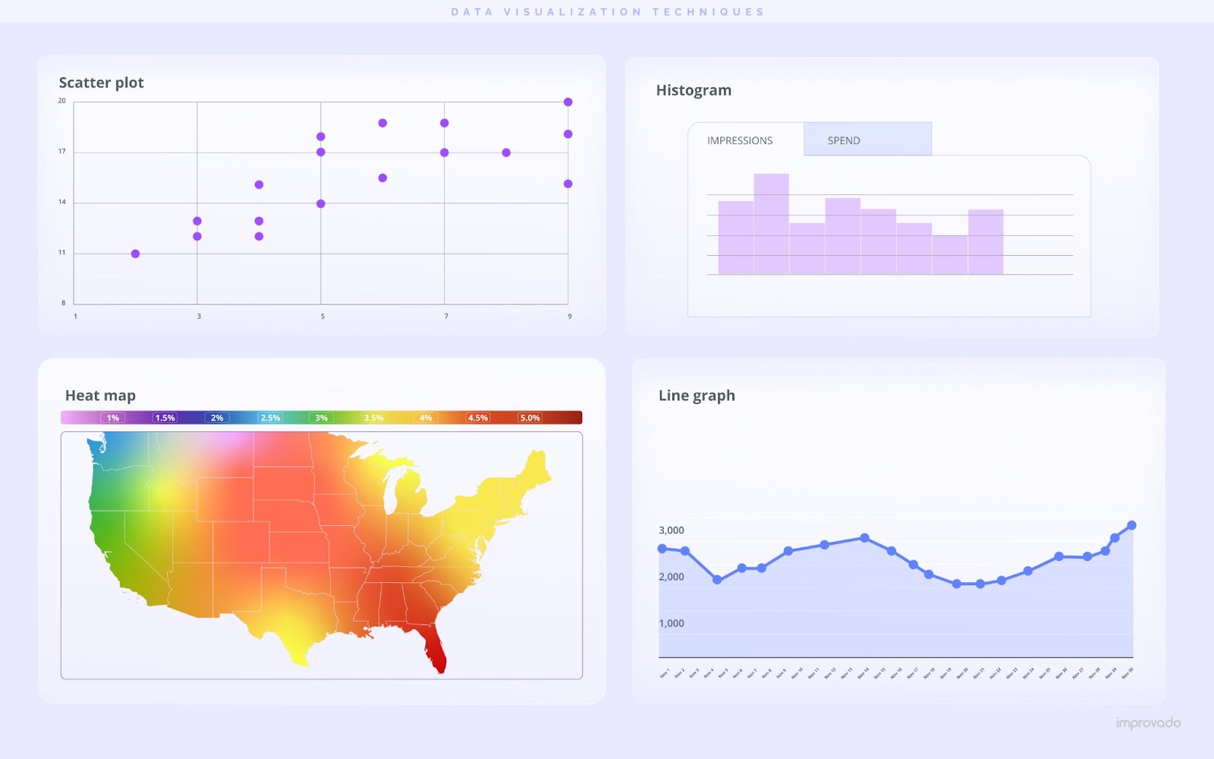Click the Histogram heading
This screenshot has width=1214, height=759.
click(693, 90)
